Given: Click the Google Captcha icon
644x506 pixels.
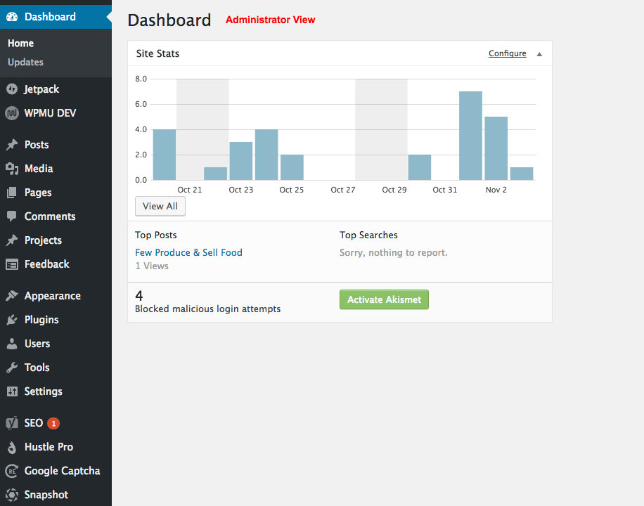Looking at the screenshot, I should (x=12, y=471).
